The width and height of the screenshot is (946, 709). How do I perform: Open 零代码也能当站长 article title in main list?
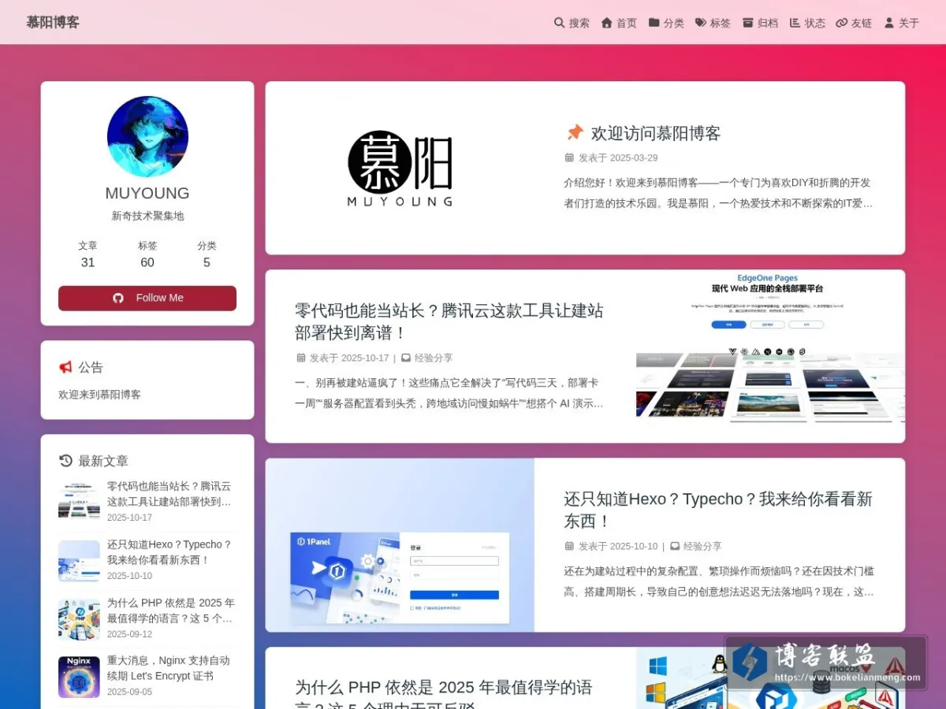(449, 321)
